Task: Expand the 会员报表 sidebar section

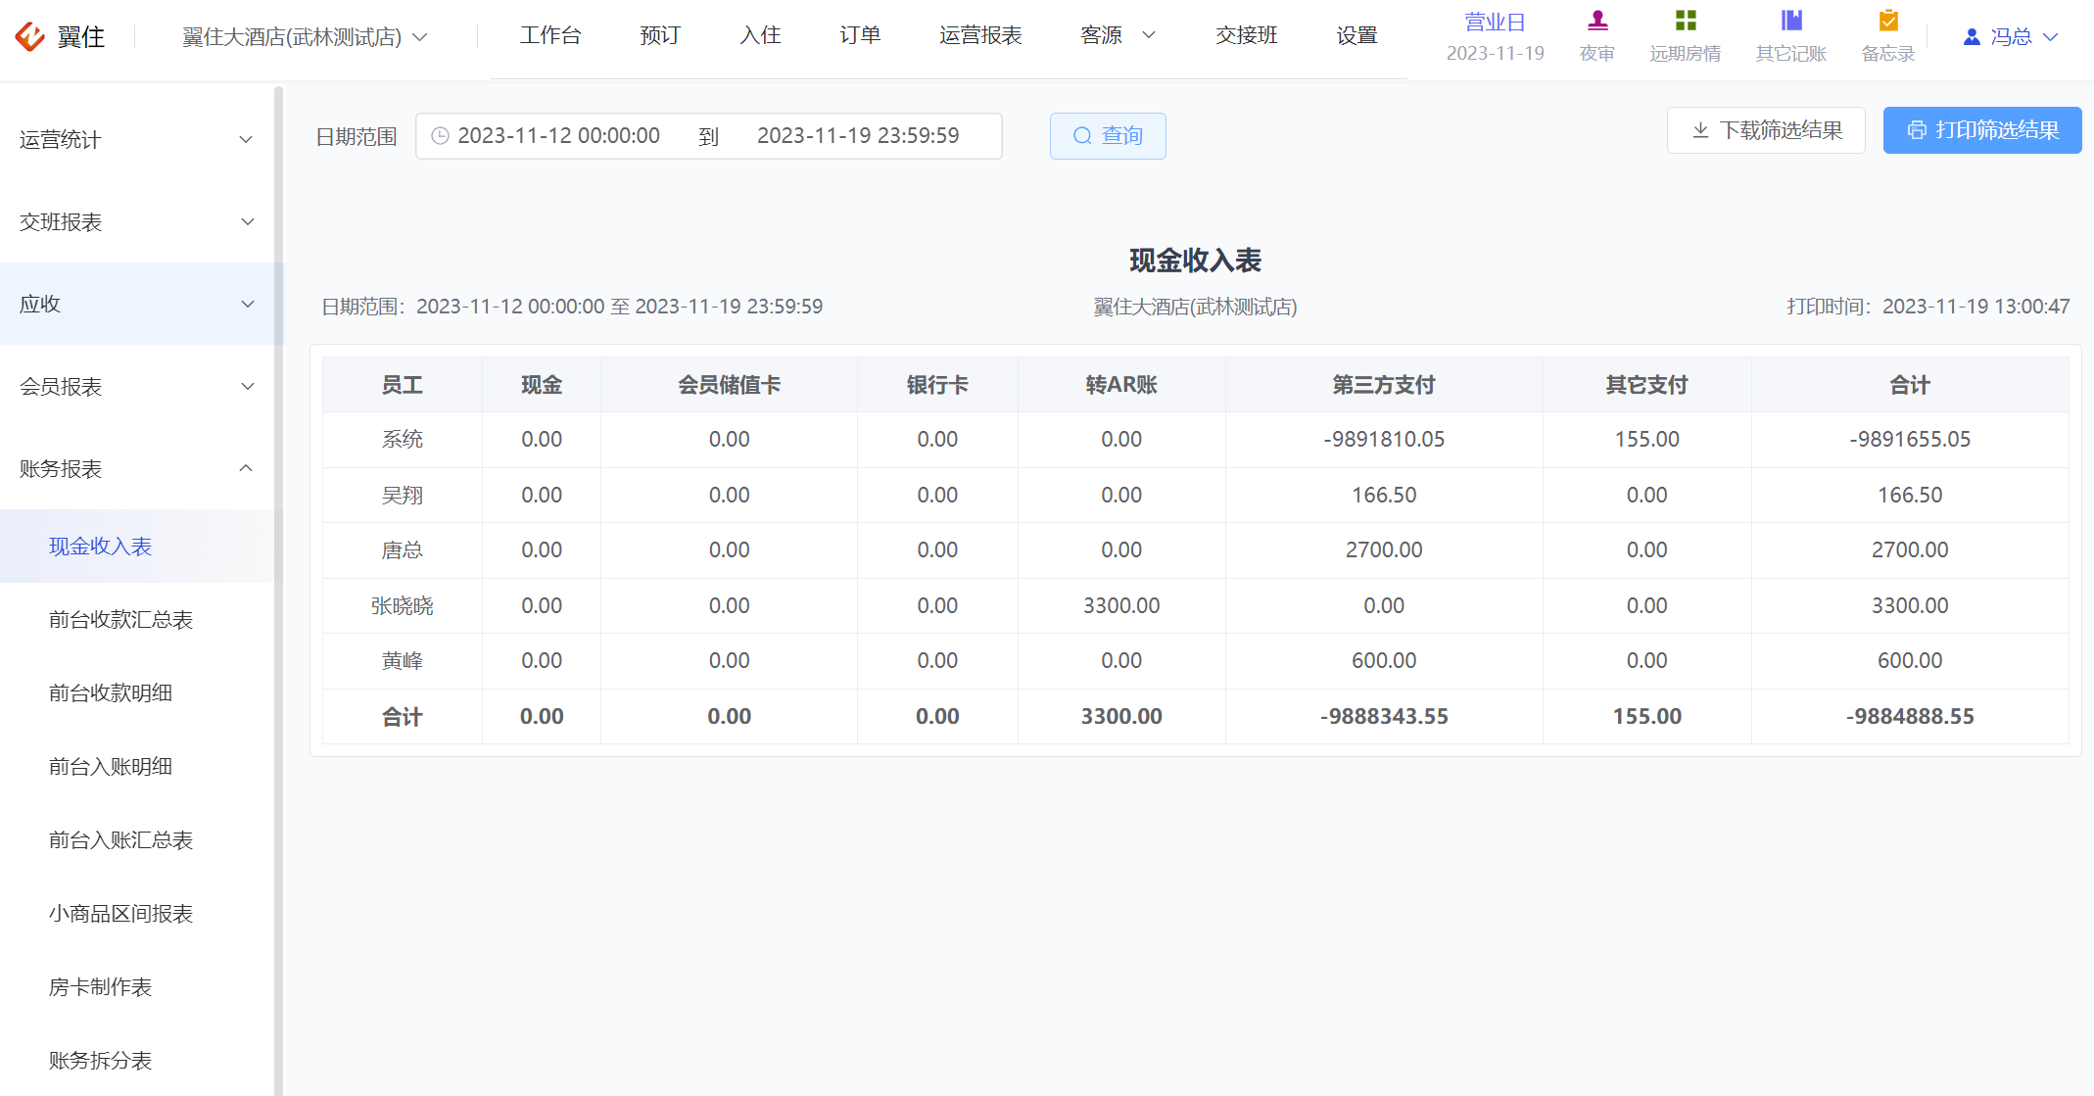Action: click(137, 386)
